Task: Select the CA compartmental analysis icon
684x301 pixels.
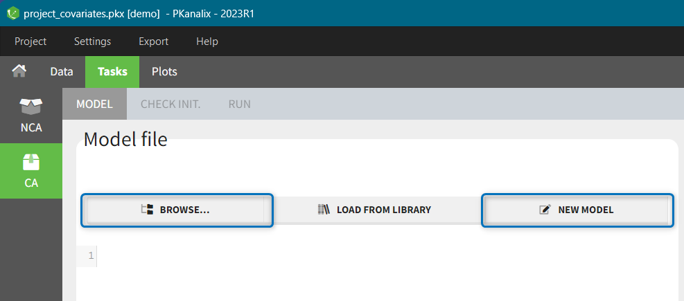Action: pyautogui.click(x=31, y=163)
